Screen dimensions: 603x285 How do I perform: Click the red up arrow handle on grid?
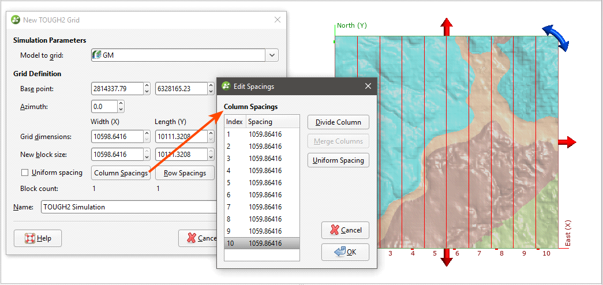pyautogui.click(x=447, y=27)
